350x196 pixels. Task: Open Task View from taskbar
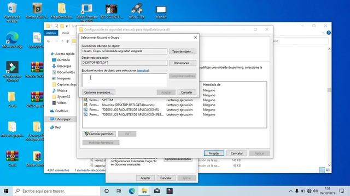(119, 191)
